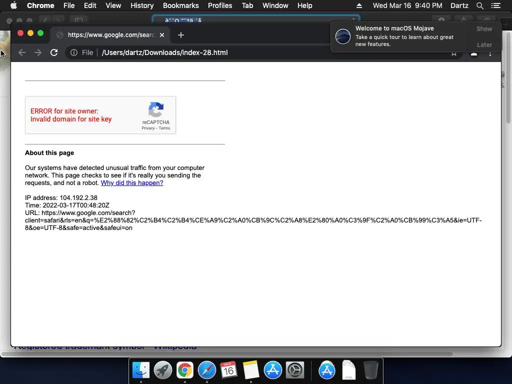Open the reCAPTCHA Privacy link
This screenshot has width=512, height=384.
148,128
